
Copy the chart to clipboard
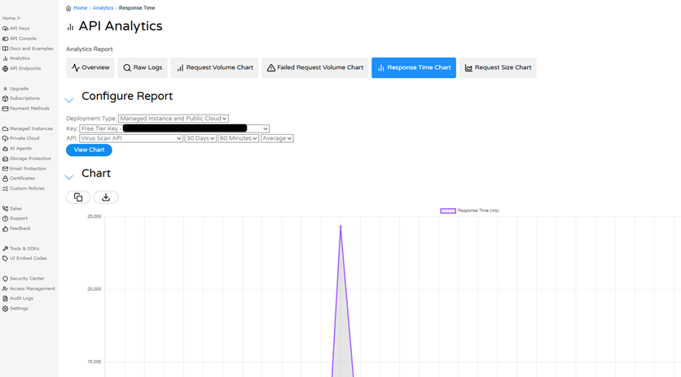pyautogui.click(x=78, y=197)
